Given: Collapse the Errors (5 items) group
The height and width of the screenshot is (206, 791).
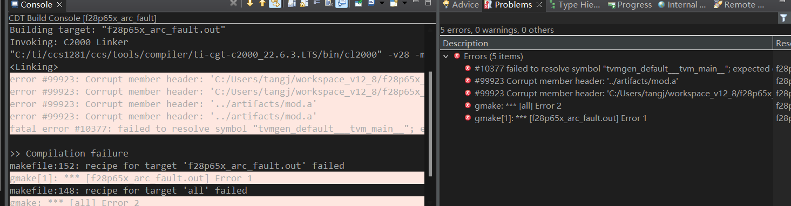Looking at the screenshot, I should (x=446, y=56).
